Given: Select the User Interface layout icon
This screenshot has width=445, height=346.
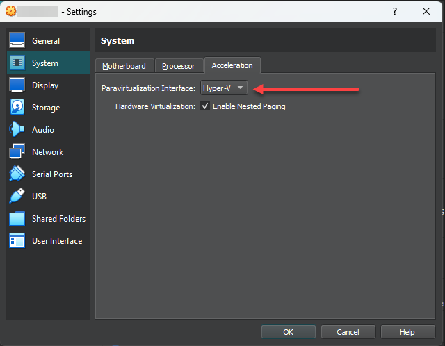Looking at the screenshot, I should point(17,241).
